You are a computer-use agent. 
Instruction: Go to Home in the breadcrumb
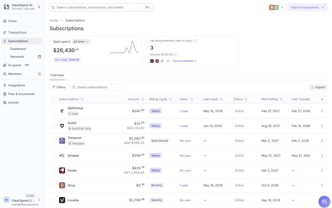pos(54,20)
